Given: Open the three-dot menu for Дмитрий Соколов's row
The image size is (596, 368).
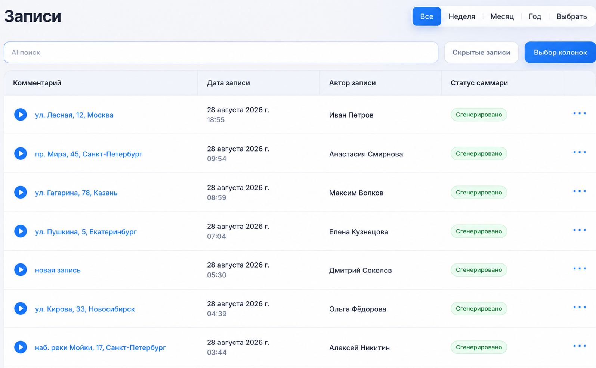Looking at the screenshot, I should point(580,269).
